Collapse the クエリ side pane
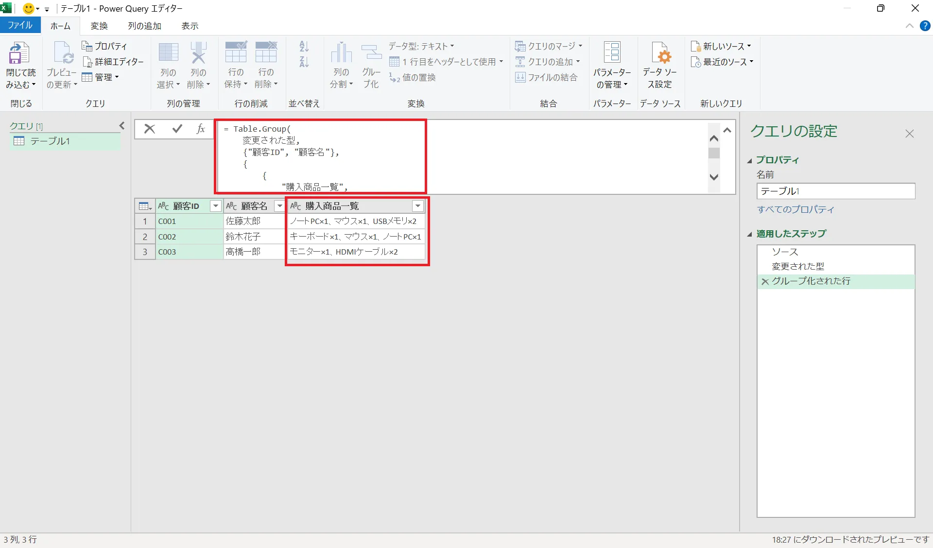 (122, 125)
